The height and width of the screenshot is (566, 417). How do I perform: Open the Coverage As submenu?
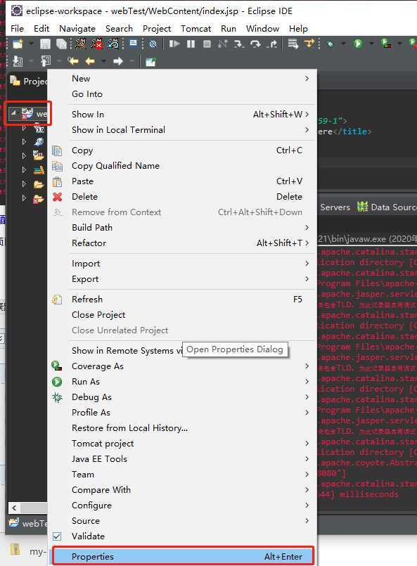click(183, 366)
